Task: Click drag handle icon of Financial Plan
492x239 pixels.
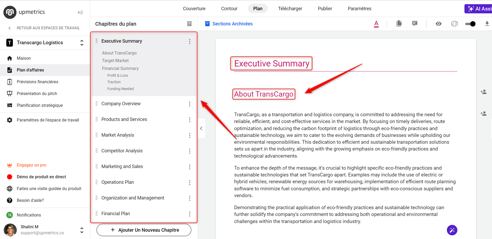Action: coord(97,214)
